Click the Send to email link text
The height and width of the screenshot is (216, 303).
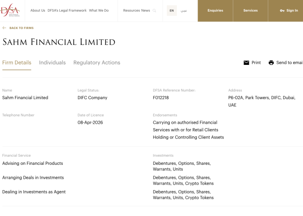[x=289, y=63]
